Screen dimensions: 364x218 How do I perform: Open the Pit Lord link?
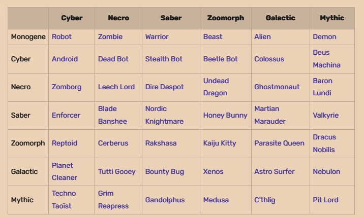click(x=325, y=200)
